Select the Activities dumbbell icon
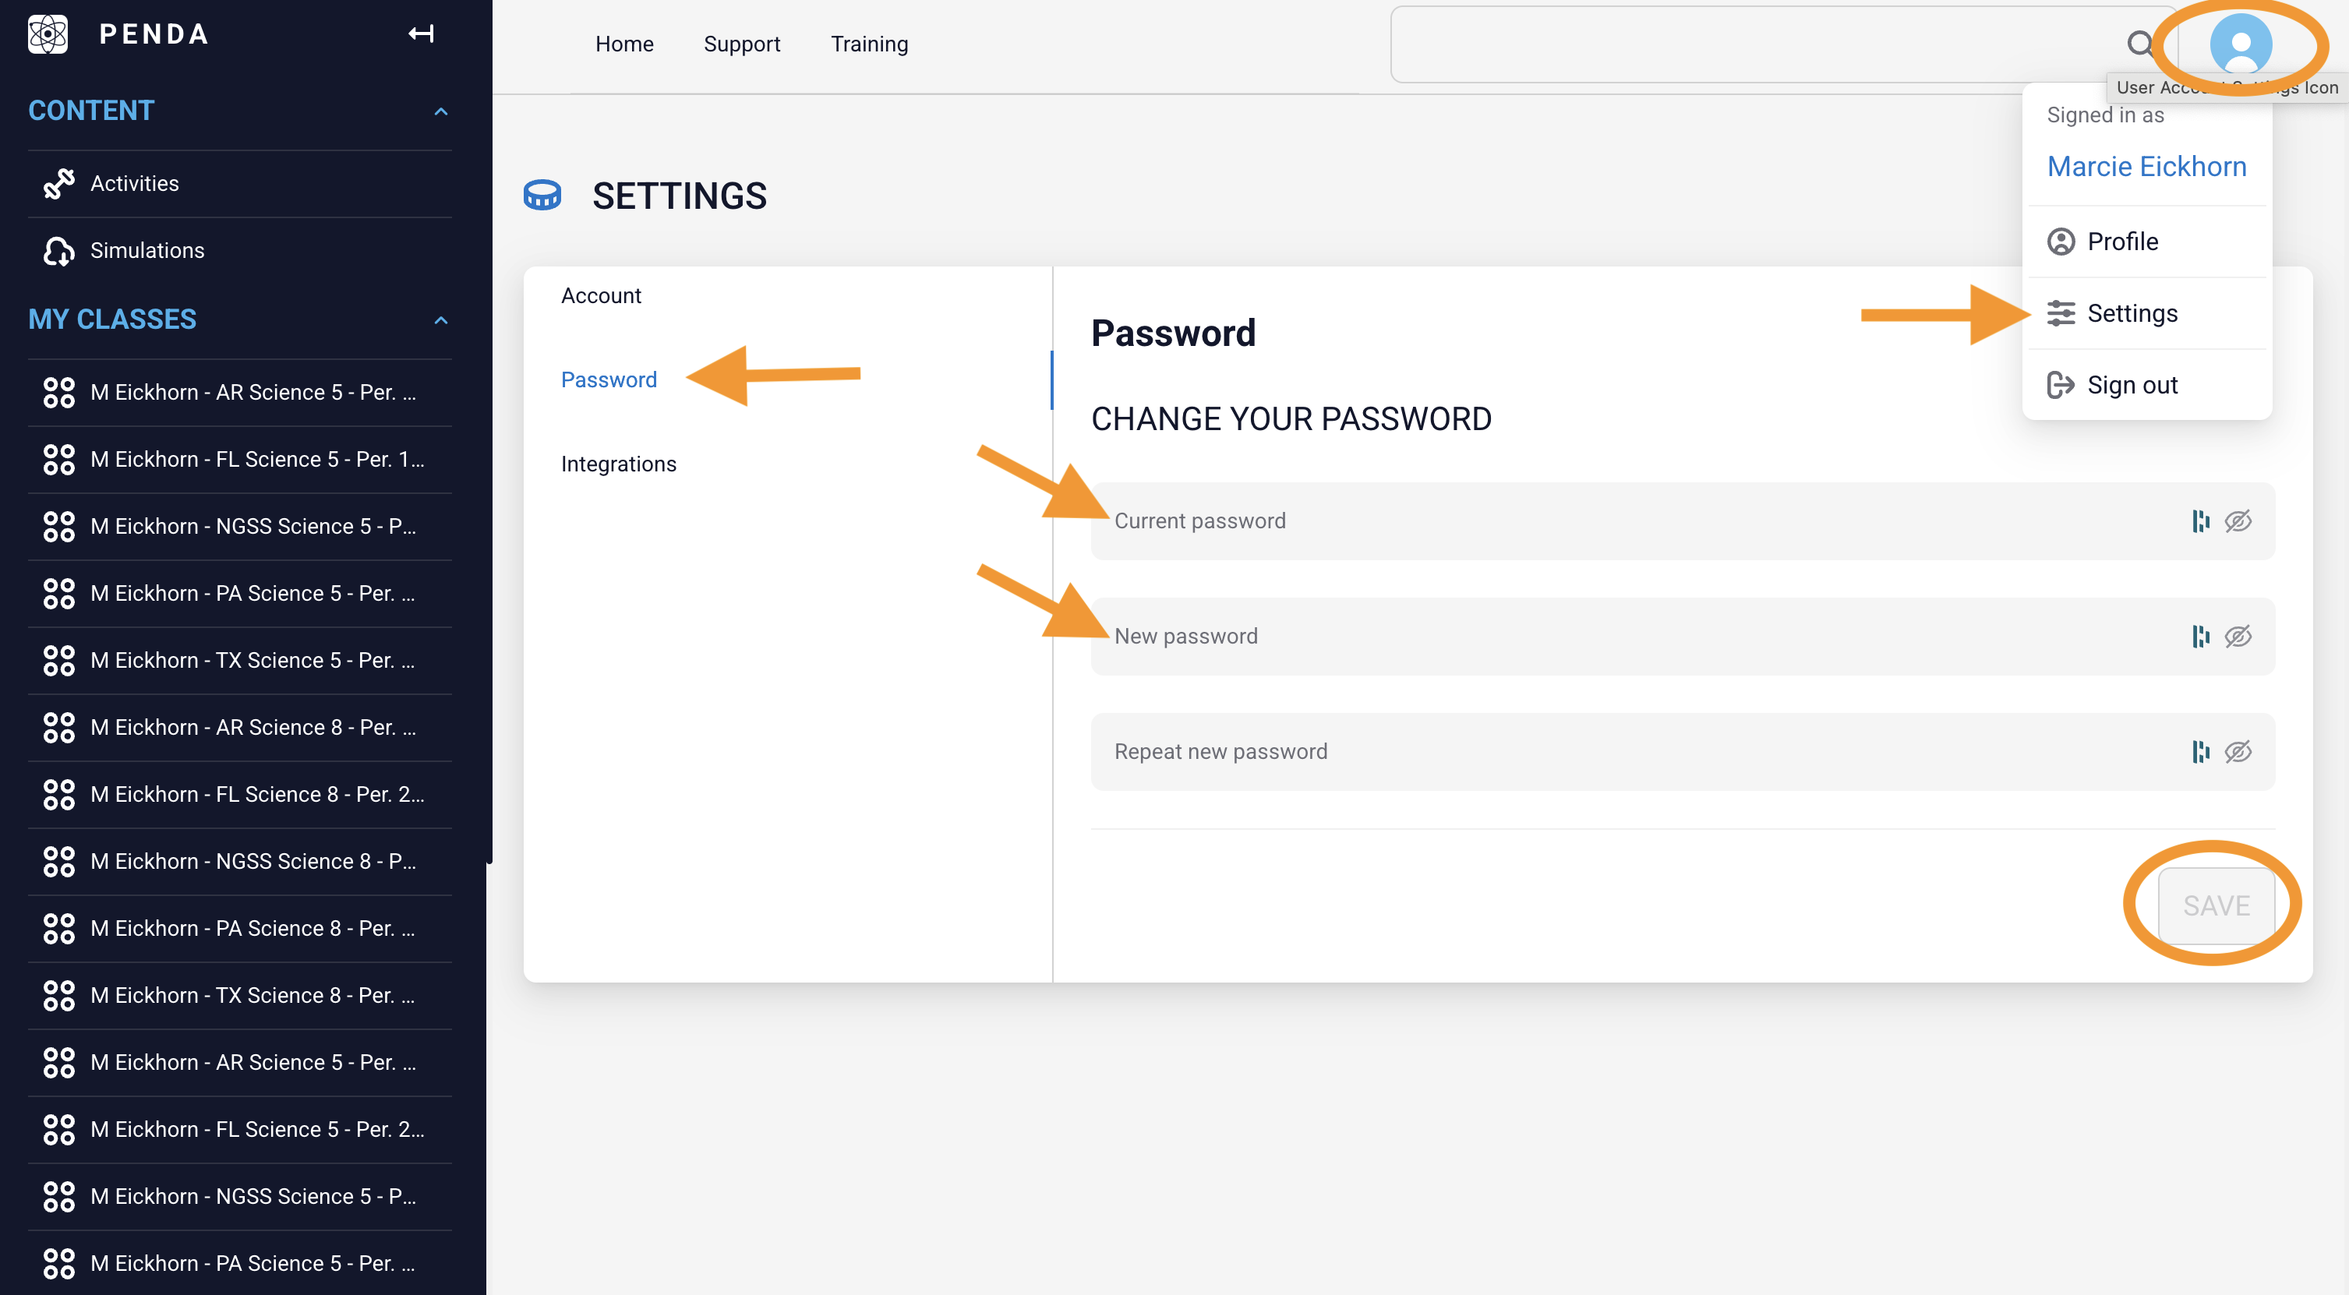The width and height of the screenshot is (2349, 1295). (58, 182)
